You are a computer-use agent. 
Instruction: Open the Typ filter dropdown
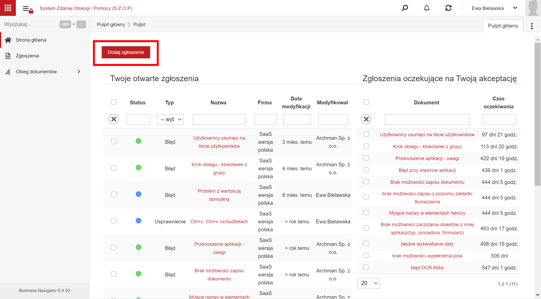click(170, 119)
